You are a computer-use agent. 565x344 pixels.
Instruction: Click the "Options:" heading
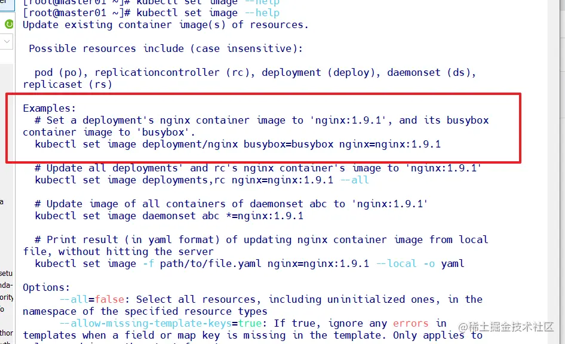click(46, 287)
